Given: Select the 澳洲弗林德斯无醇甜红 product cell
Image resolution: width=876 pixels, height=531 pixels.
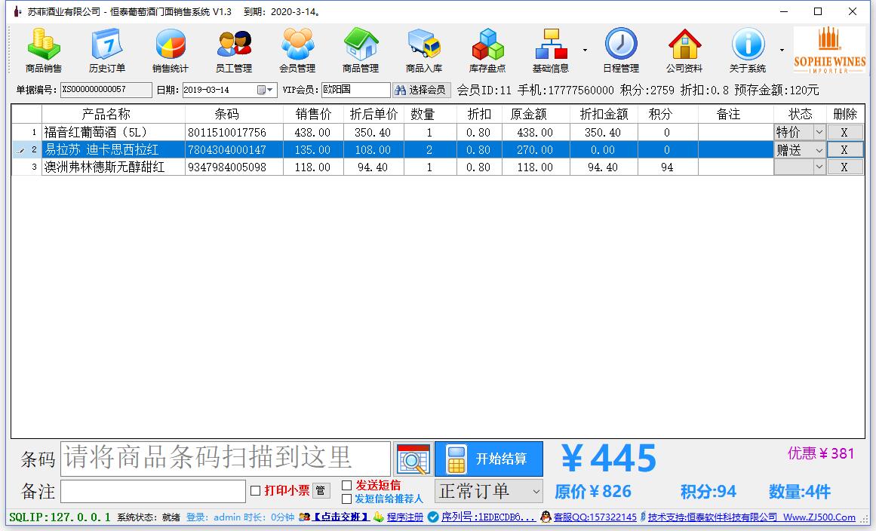Looking at the screenshot, I should pos(113,167).
